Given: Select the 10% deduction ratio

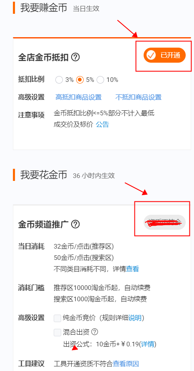Looking at the screenshot, I should coord(100,80).
